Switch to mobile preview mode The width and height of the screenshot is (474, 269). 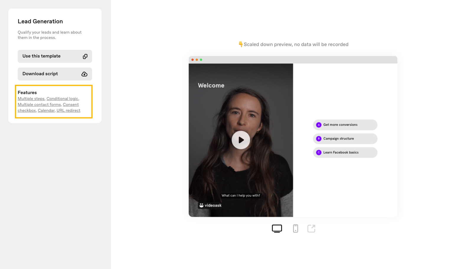click(295, 229)
